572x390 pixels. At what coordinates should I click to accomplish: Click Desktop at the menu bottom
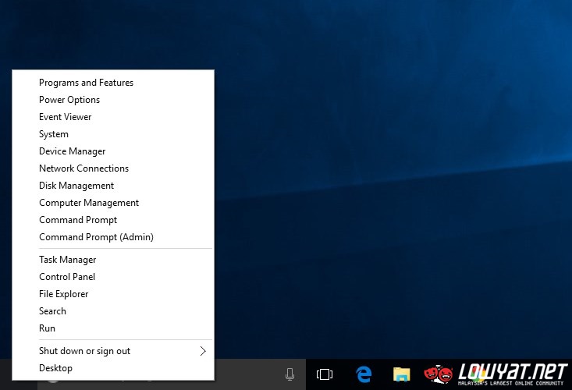[55, 368]
